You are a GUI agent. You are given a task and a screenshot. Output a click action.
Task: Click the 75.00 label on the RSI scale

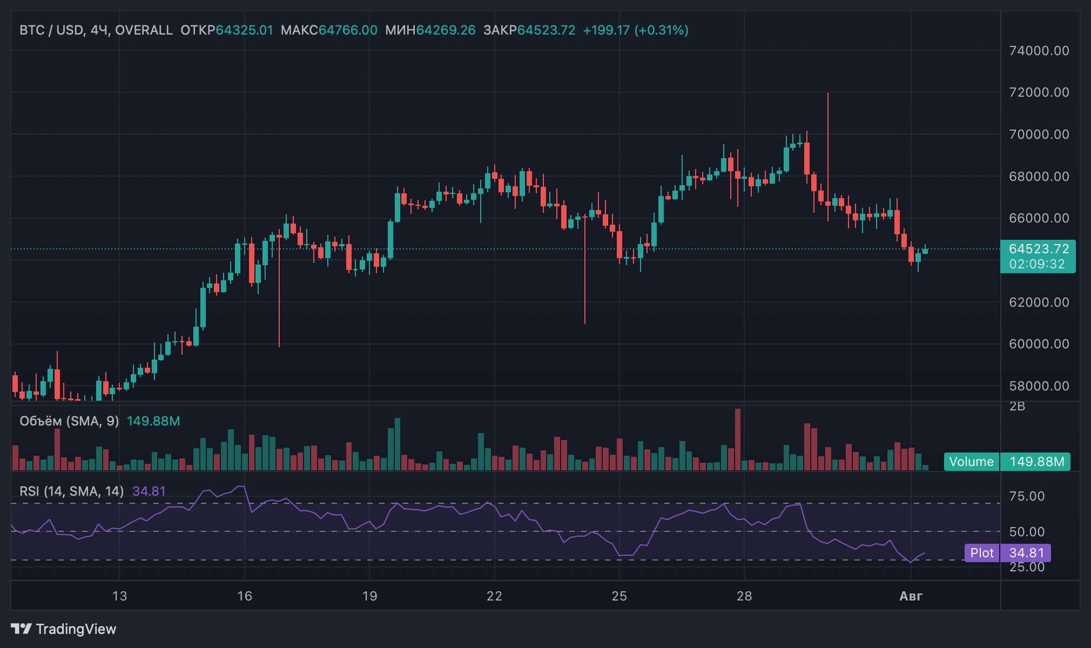[1027, 496]
